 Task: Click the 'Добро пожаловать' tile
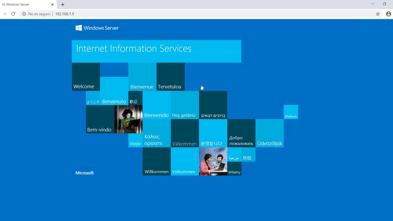click(241, 133)
